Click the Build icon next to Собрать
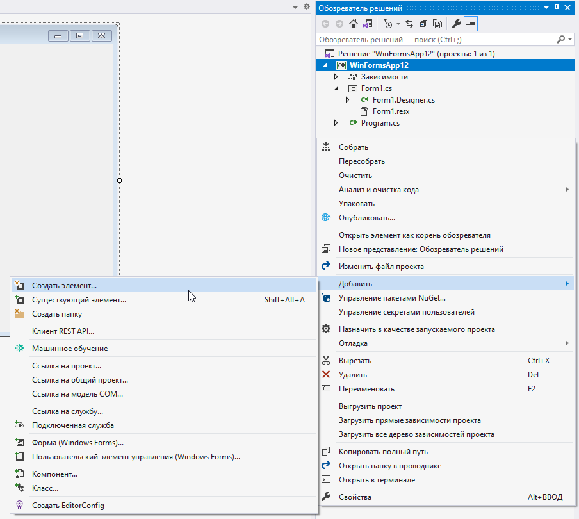Viewport: 579px width, 519px height. [x=326, y=147]
